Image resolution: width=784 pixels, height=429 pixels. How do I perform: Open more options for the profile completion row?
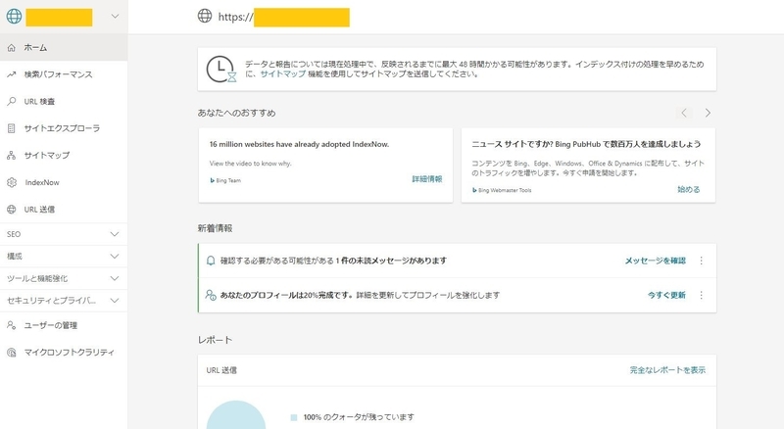coord(701,295)
